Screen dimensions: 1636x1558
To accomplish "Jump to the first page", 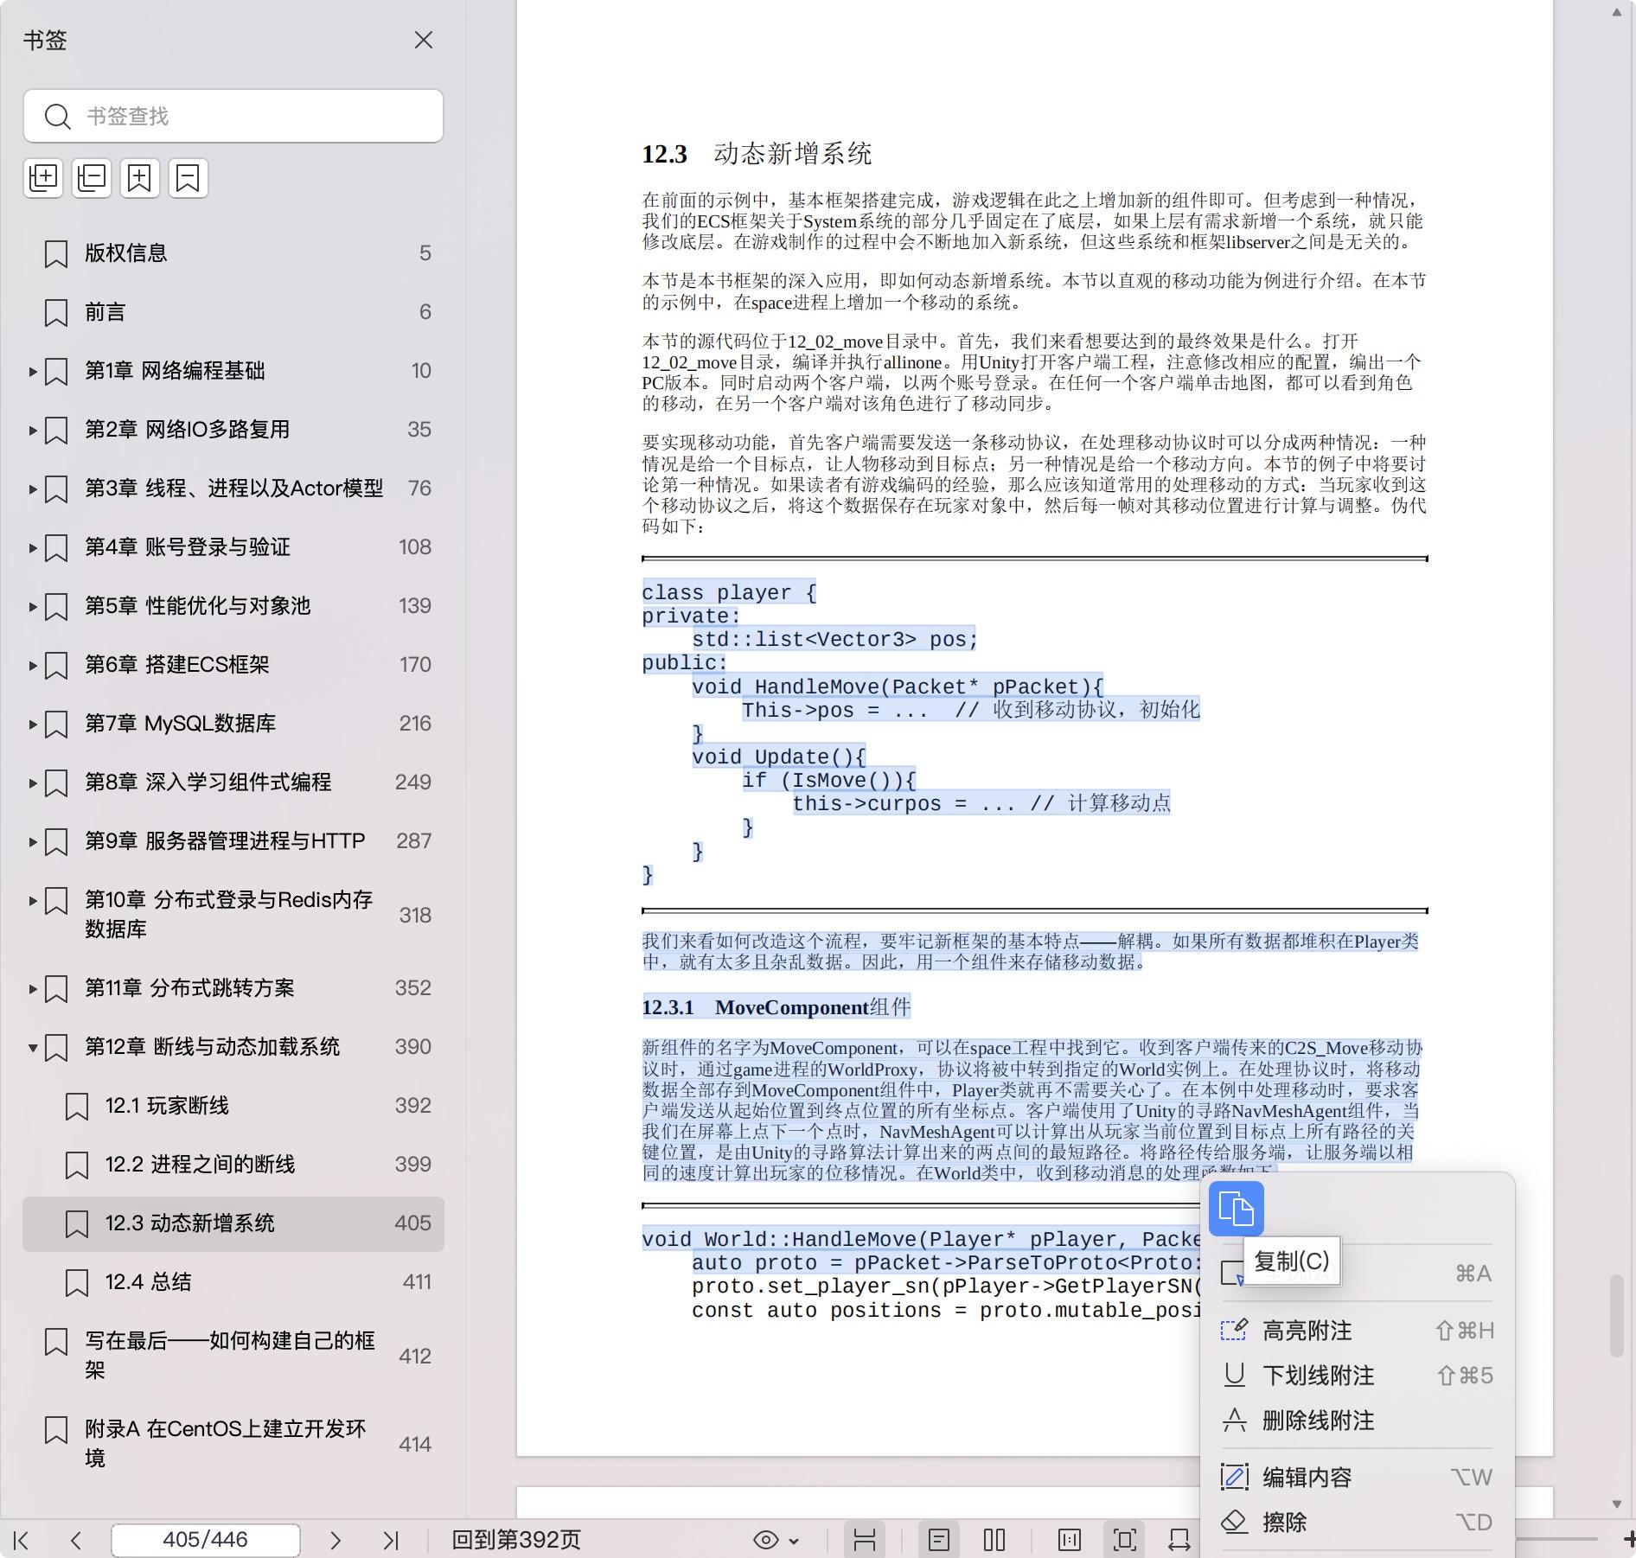I will coord(22,1540).
